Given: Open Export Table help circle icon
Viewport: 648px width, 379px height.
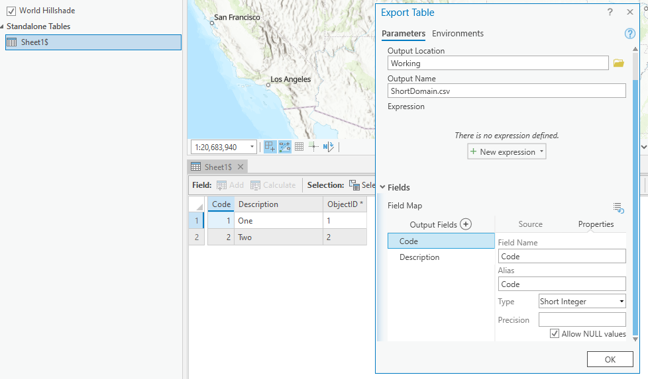Looking at the screenshot, I should coord(629,34).
